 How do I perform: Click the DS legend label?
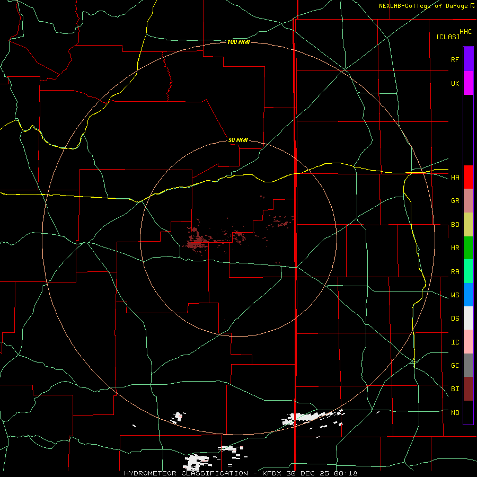click(455, 318)
